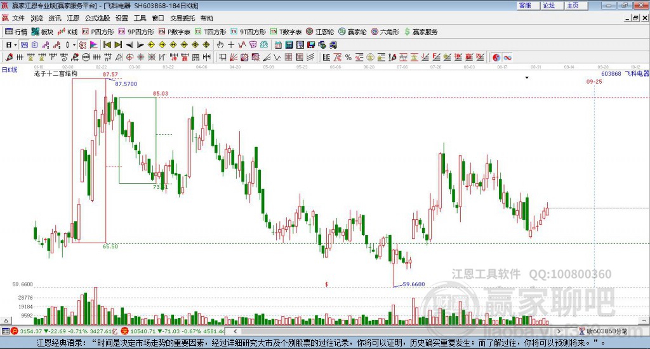This screenshot has height=349, width=650.
Task: Open the 交易委托 menu
Action: (x=182, y=18)
